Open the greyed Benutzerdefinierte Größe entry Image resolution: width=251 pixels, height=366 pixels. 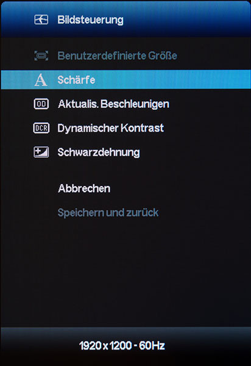(117, 56)
